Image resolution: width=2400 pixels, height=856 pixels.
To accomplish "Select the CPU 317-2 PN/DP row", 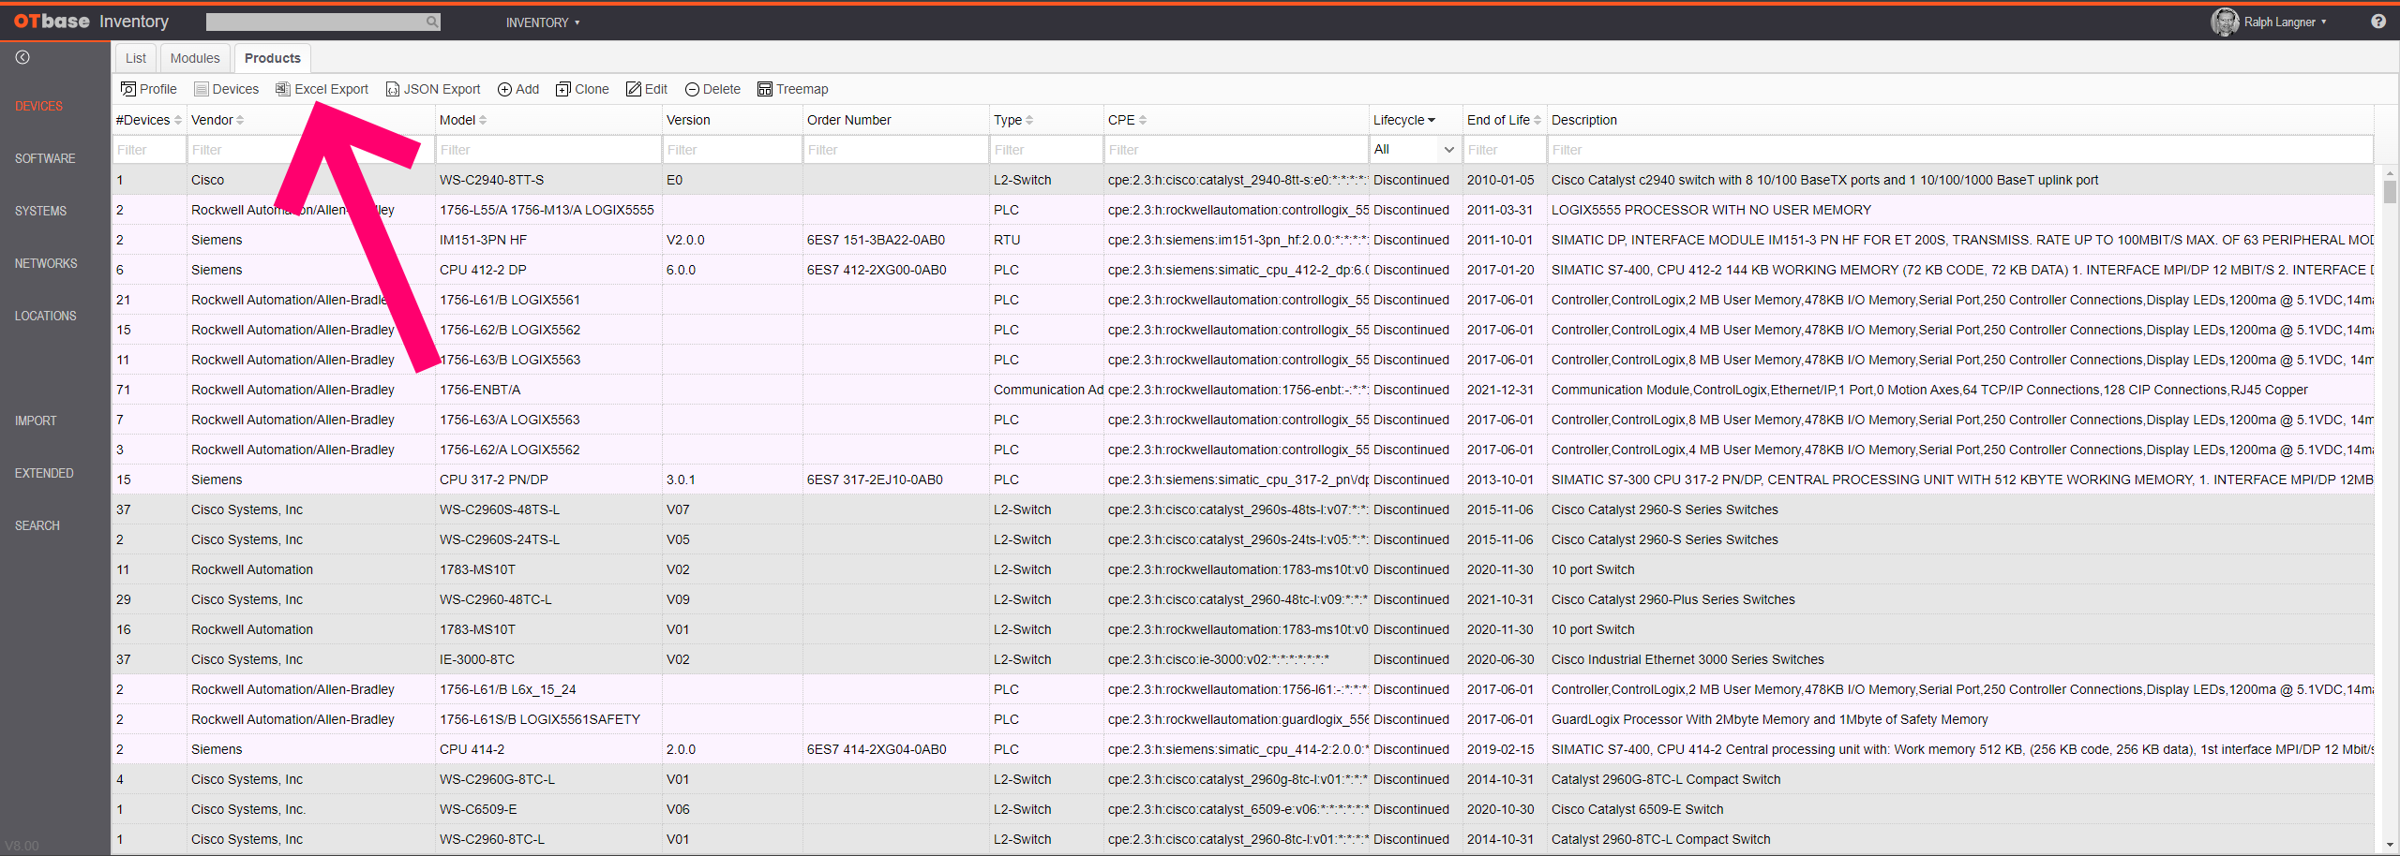I will click(1242, 480).
